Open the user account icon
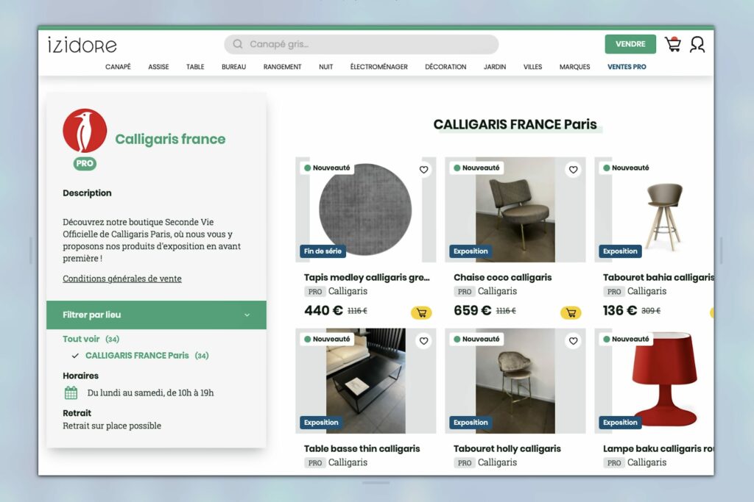 pos(697,45)
